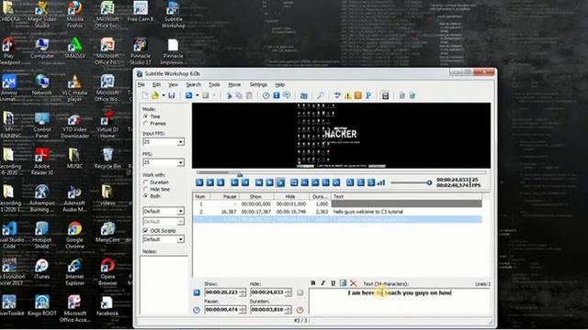
Task: Click the first playback control button
Action: pos(199,182)
